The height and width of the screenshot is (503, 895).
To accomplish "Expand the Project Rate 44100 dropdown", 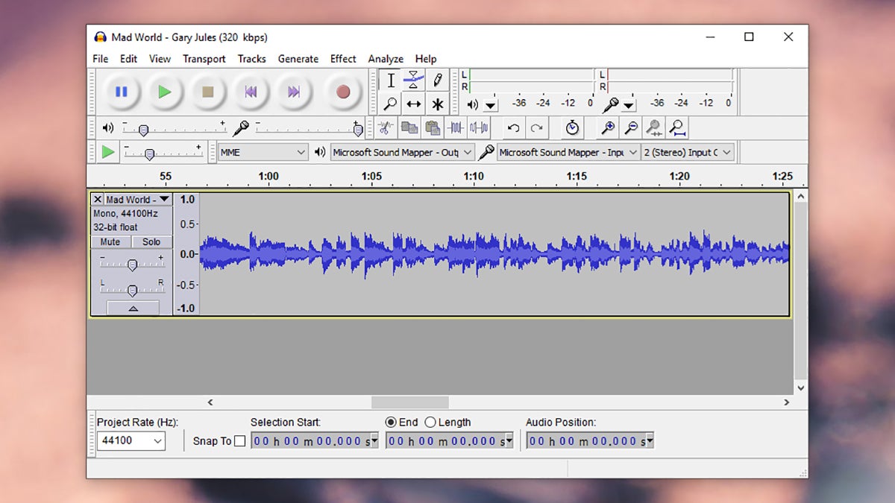I will pyautogui.click(x=131, y=440).
